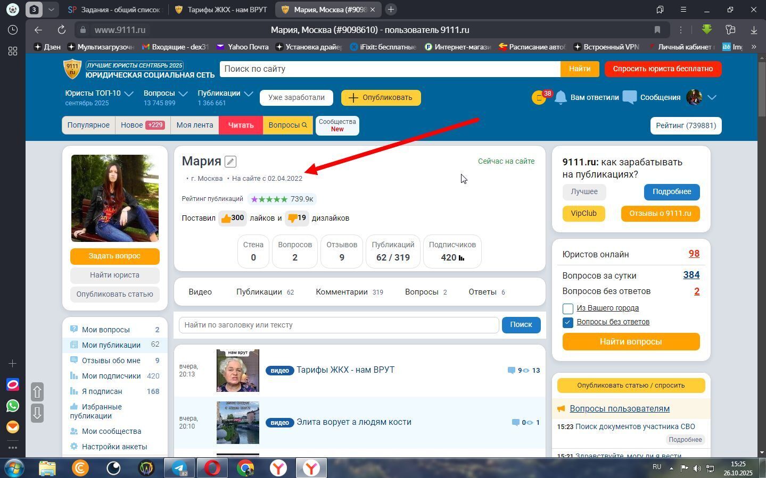Expand the Публикации header dropdown
The height and width of the screenshot is (478, 766).
249,94
